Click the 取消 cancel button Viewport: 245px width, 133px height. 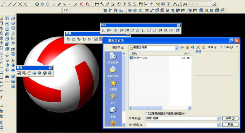230,125
